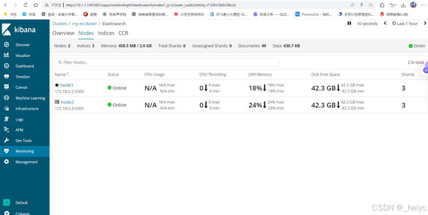Open node1 details link
428x215 pixels.
(67, 86)
